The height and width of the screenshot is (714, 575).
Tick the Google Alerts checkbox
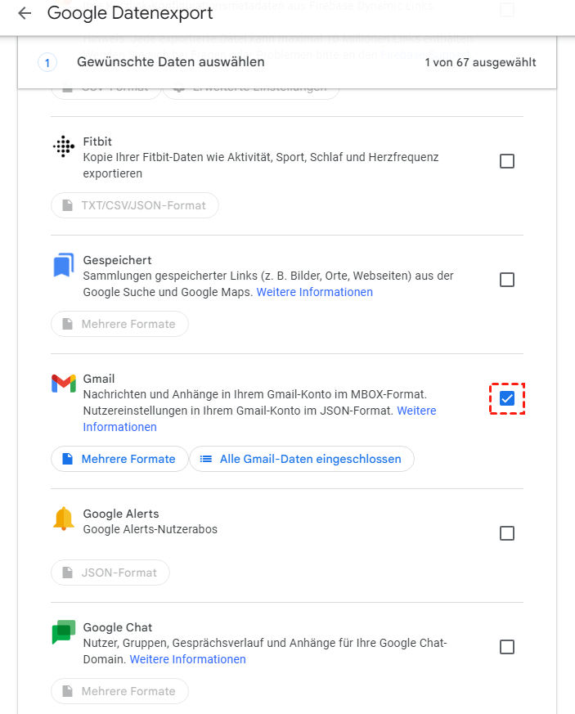tap(507, 533)
